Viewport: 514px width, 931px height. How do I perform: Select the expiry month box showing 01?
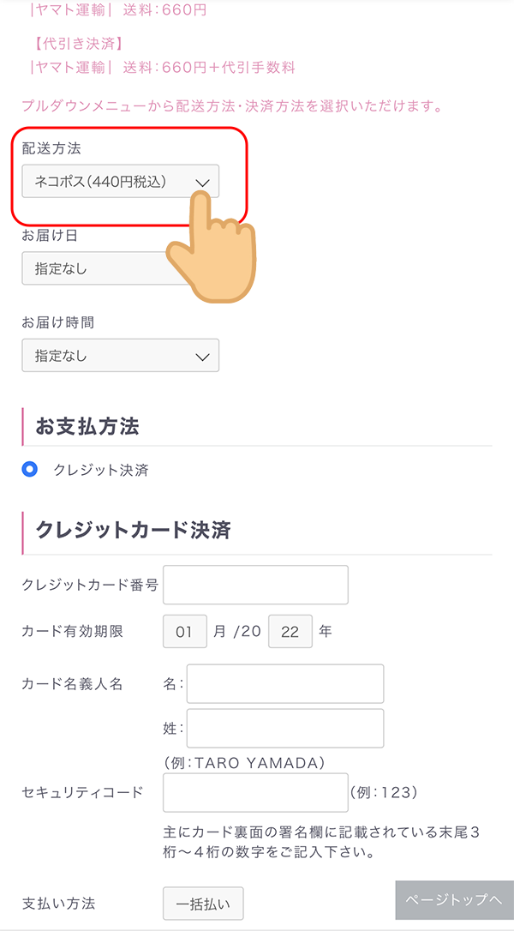click(x=185, y=631)
